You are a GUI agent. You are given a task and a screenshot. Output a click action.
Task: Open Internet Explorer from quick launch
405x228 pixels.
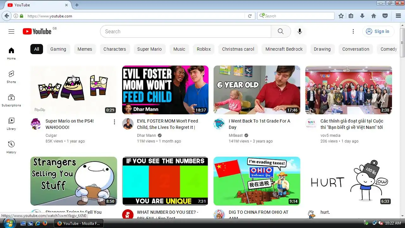[38, 223]
